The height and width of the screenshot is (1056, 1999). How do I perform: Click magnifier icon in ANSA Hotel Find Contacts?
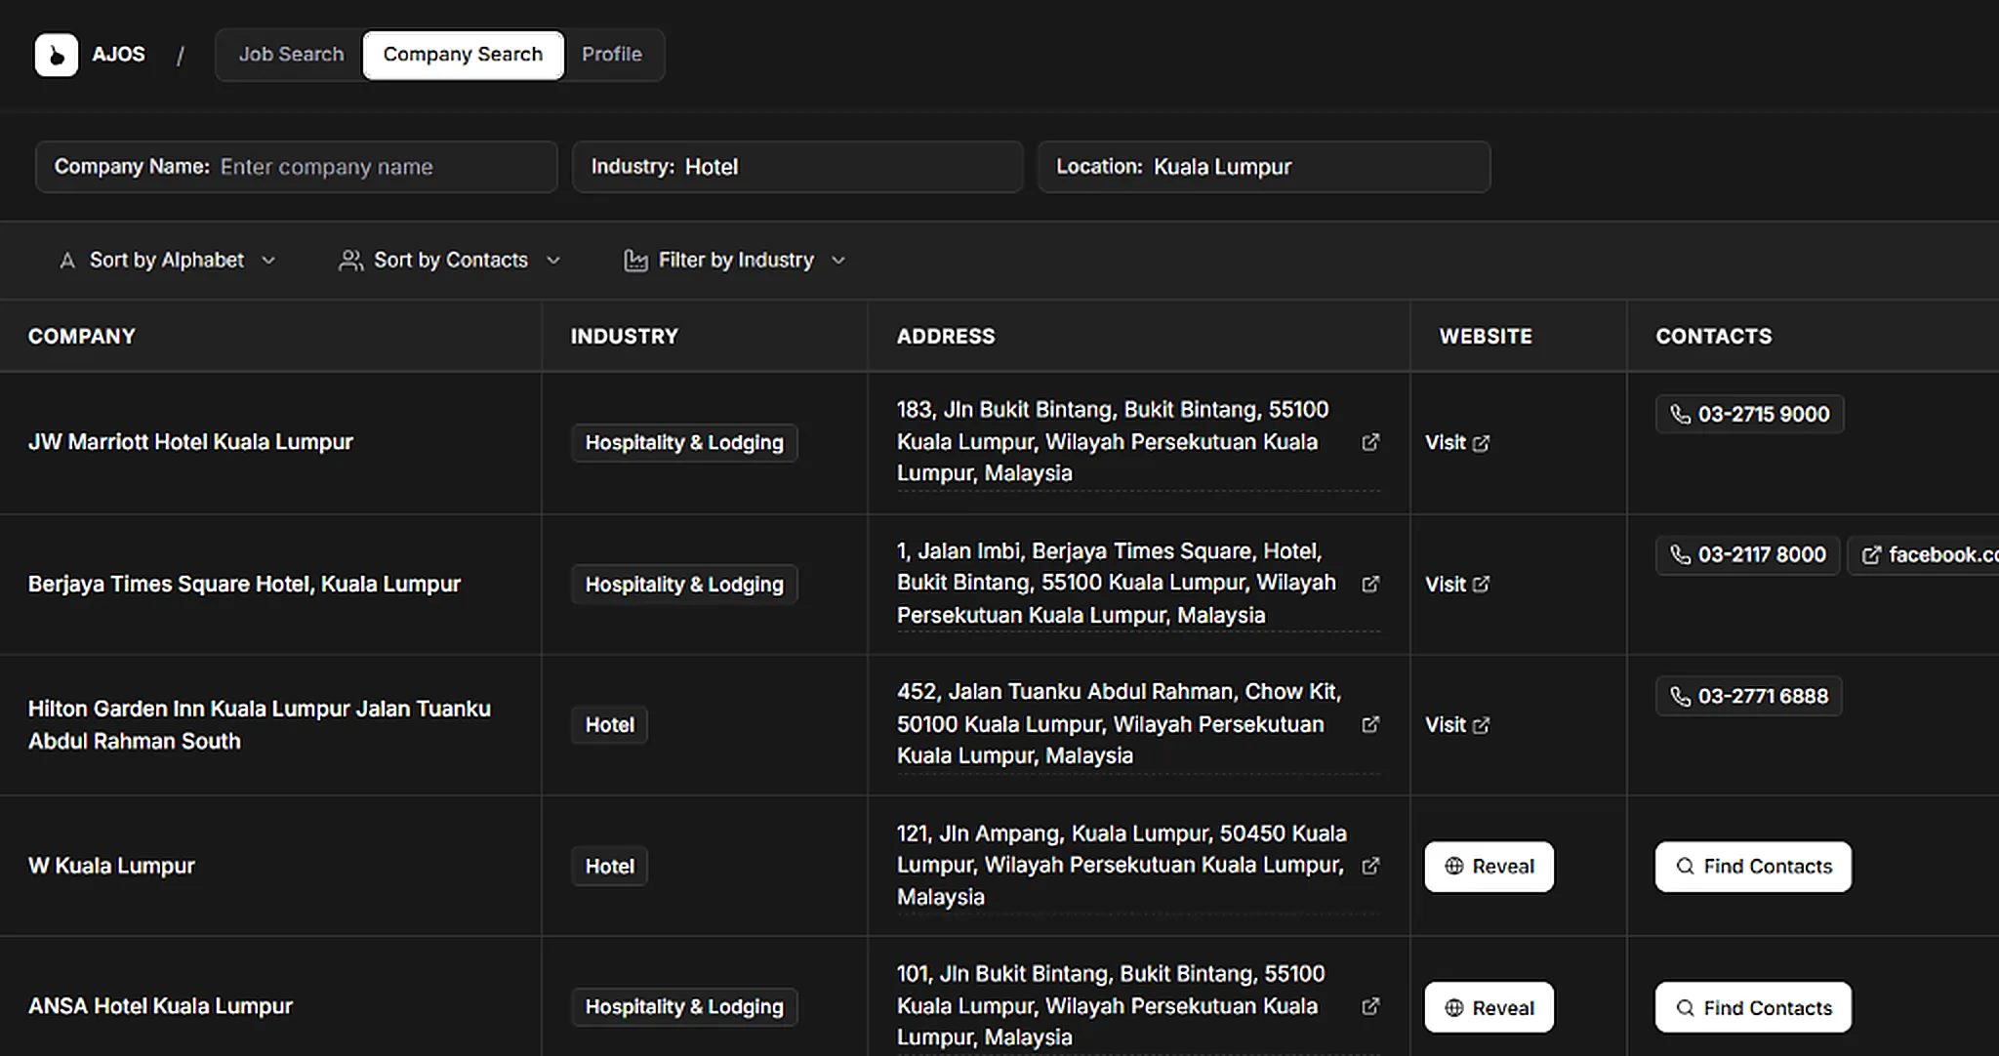(x=1685, y=1008)
